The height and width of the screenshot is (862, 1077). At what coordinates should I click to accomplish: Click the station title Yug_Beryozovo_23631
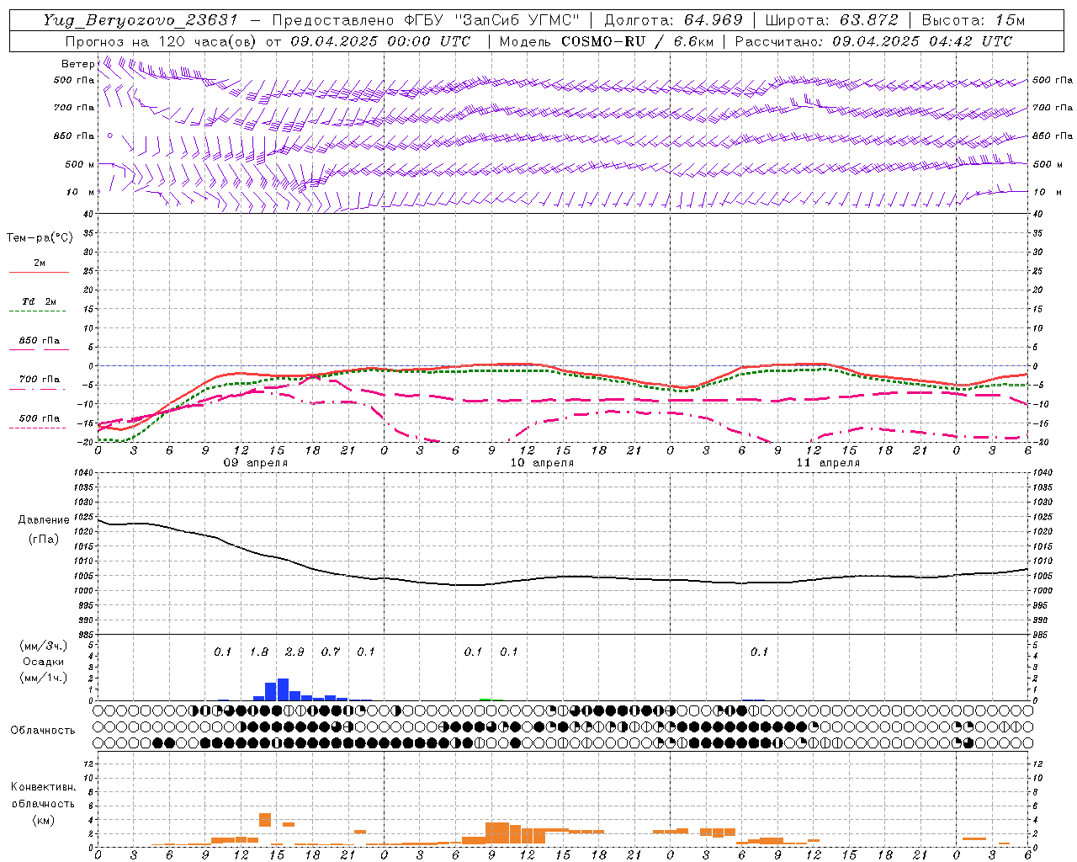[x=141, y=20]
